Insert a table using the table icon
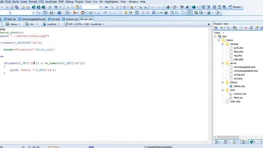The width and height of the screenshot is (263, 148). coord(172,13)
